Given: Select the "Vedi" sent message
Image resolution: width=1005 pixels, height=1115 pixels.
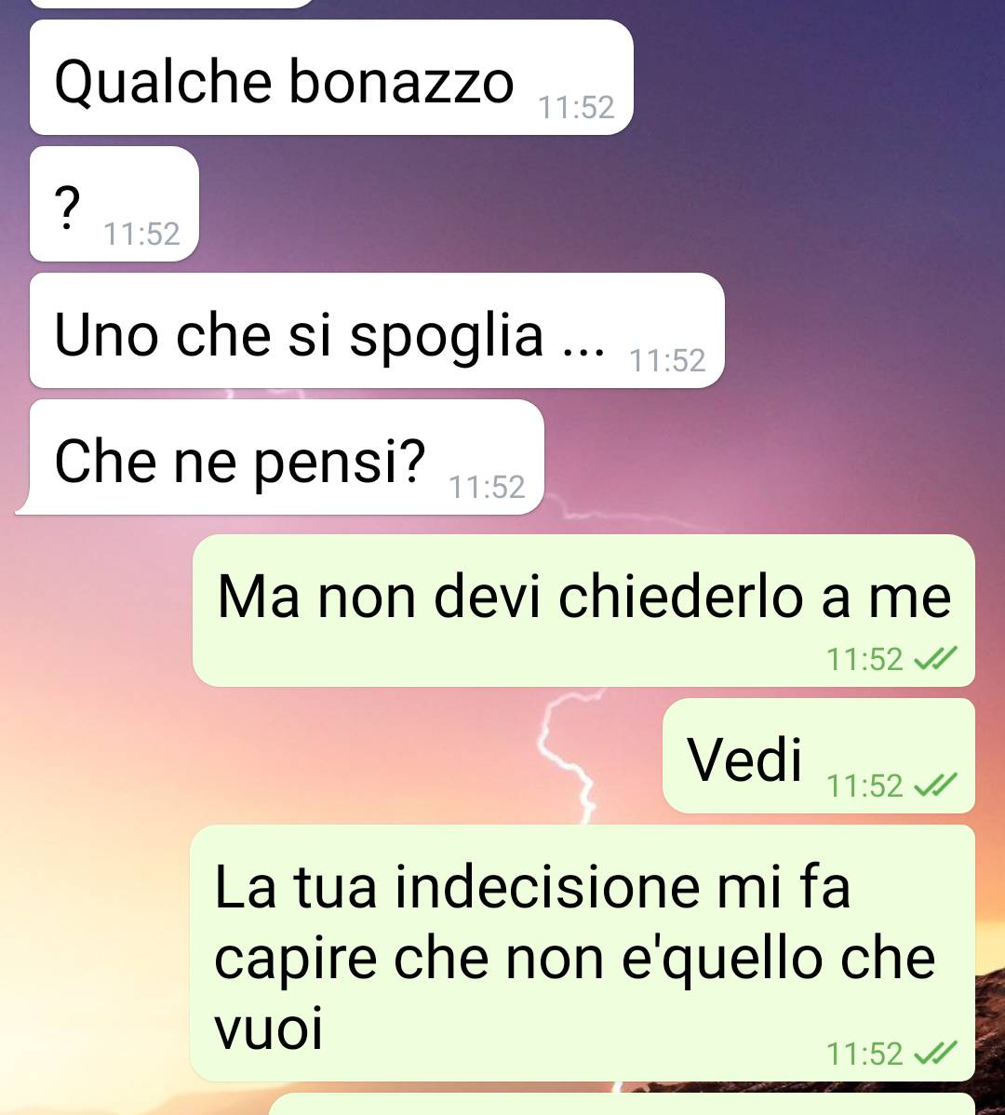Looking at the screenshot, I should (819, 756).
